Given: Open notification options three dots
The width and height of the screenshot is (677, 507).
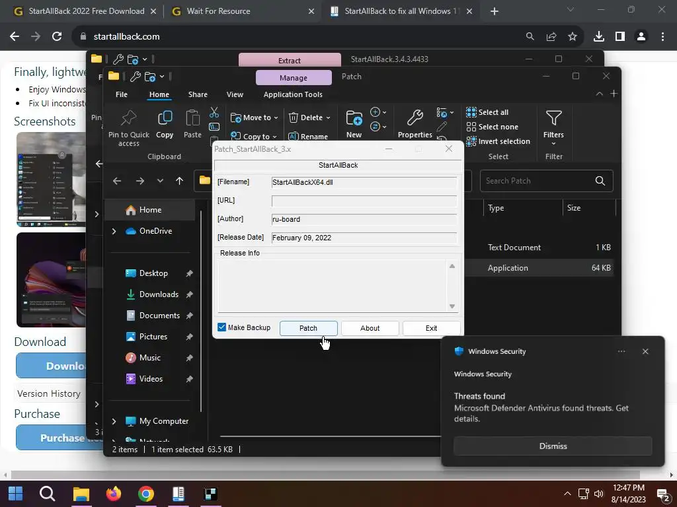Looking at the screenshot, I should click(621, 351).
